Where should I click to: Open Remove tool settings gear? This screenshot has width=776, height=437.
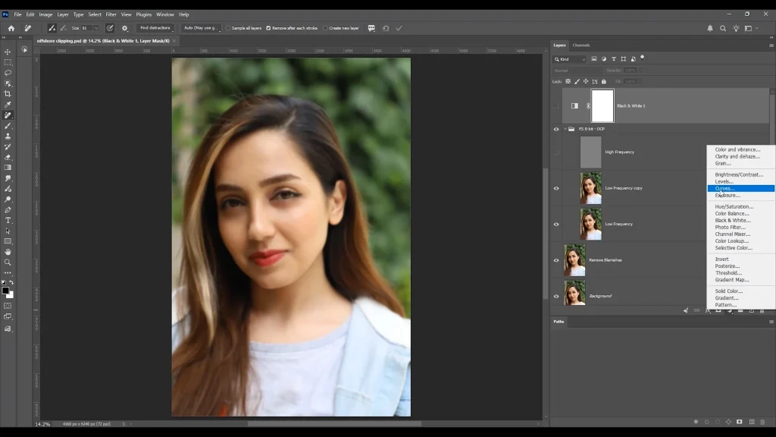125,28
